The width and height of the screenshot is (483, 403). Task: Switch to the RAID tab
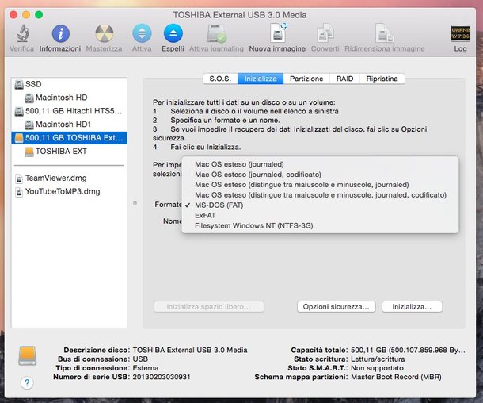344,79
